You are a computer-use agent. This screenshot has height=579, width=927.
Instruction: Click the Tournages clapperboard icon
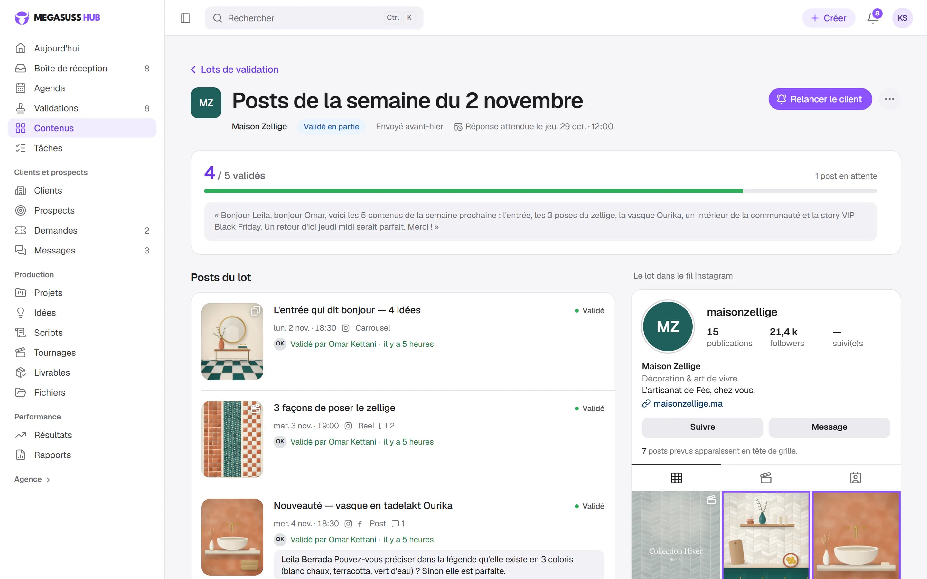pyautogui.click(x=21, y=352)
